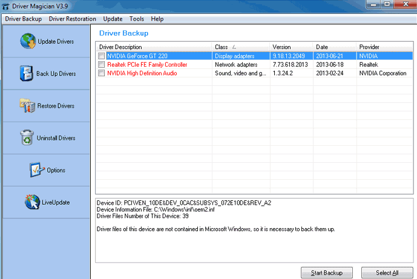The width and height of the screenshot is (417, 279).
Task: Sort the list by Class column header
Action: (240, 47)
